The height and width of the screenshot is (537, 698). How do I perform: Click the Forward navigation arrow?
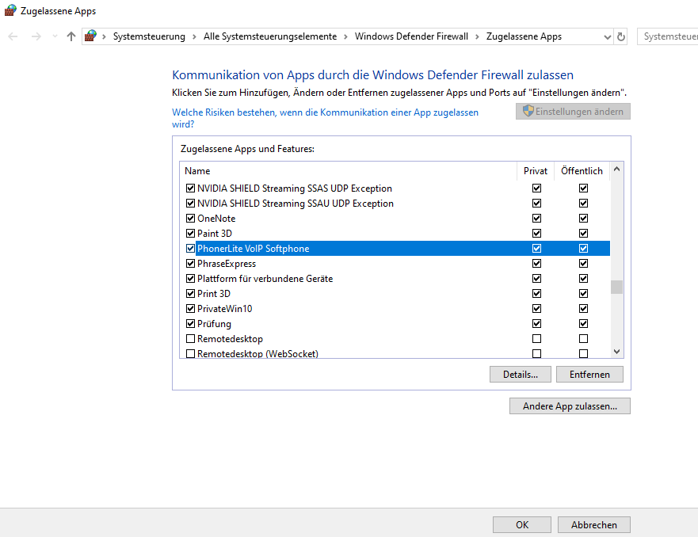click(x=36, y=36)
